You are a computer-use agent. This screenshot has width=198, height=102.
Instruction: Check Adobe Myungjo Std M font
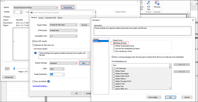(114, 81)
